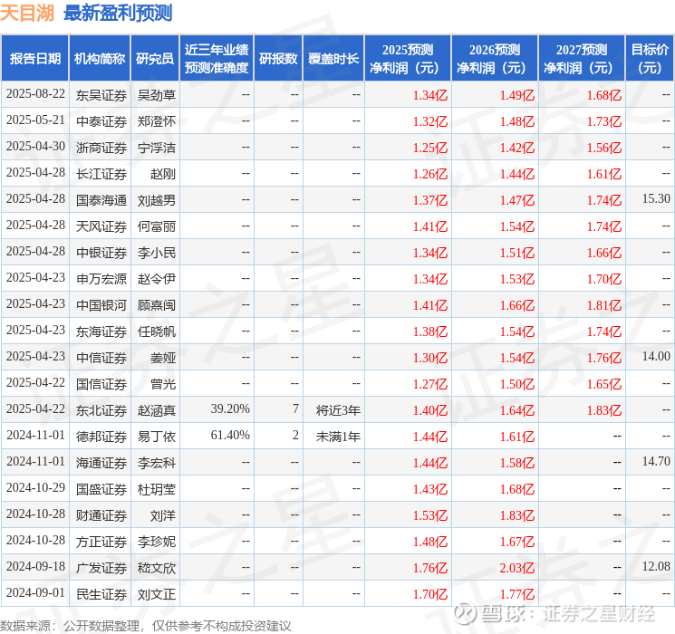Screen dimensions: 675x634
Task: Select the 东海证券 institution cell
Action: point(101,331)
